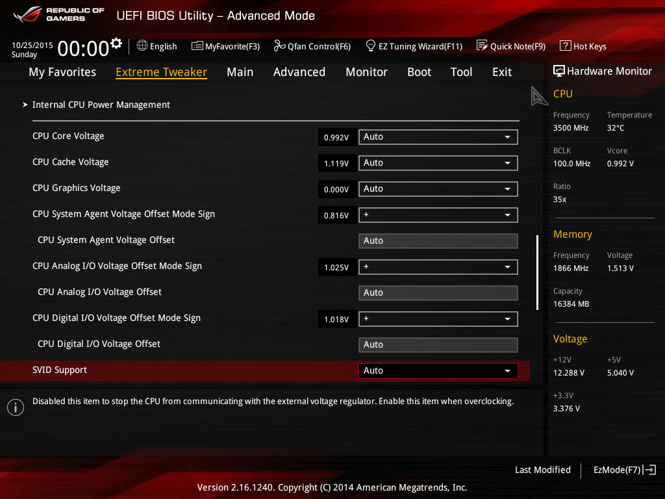Click the English language label

(x=163, y=46)
